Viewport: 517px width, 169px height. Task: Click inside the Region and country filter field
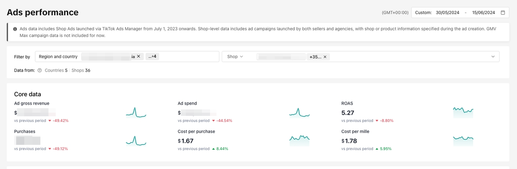[186, 57]
